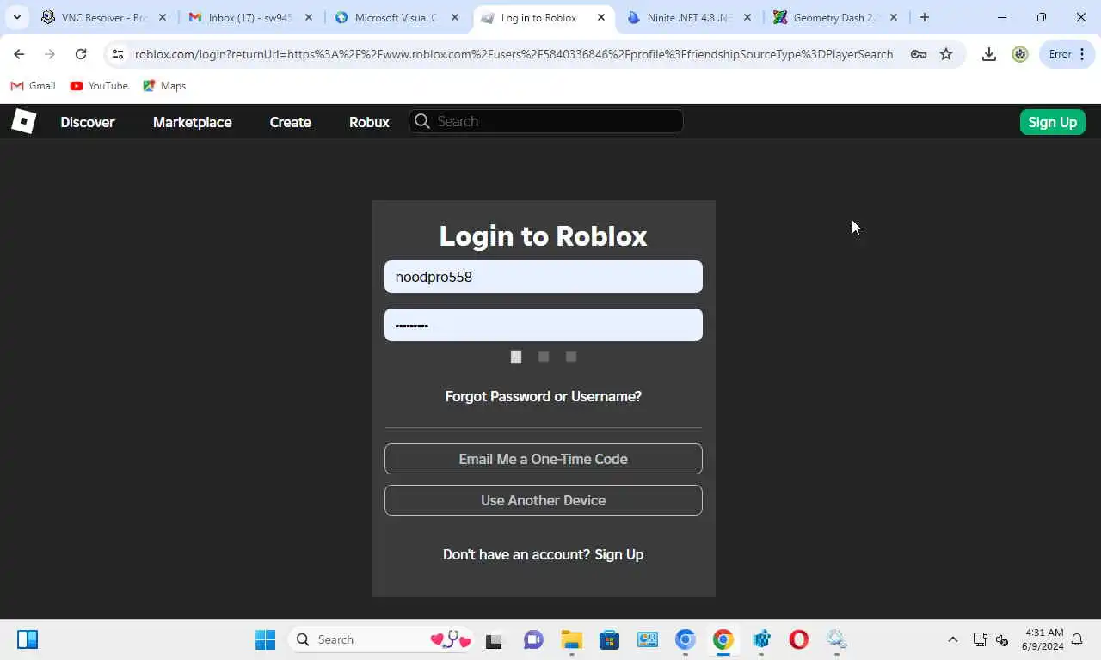Open Microsoft Store from the taskbar

coord(609,639)
